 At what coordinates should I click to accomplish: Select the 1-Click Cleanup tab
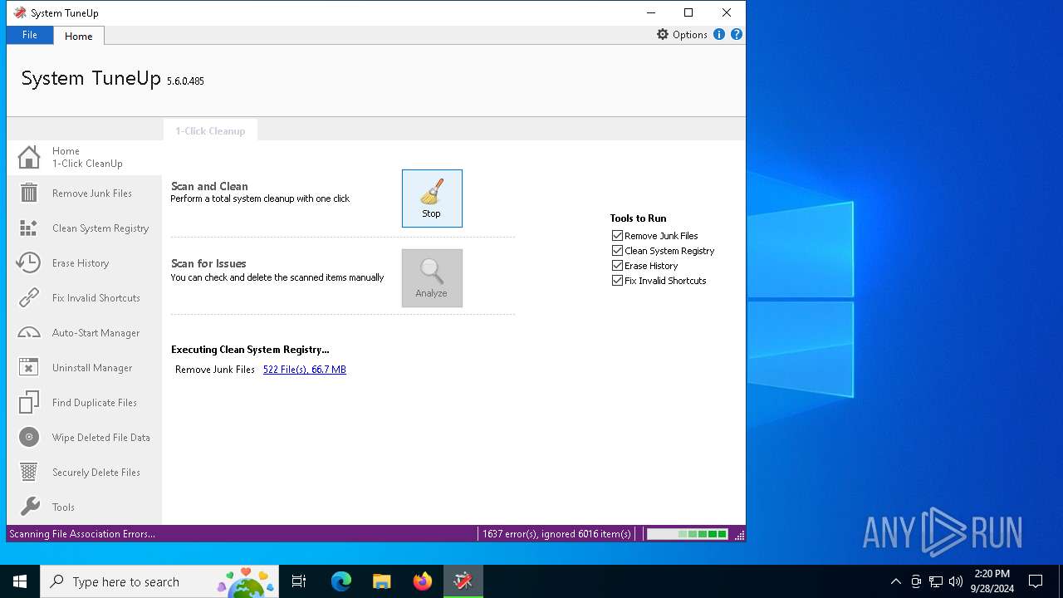210,130
